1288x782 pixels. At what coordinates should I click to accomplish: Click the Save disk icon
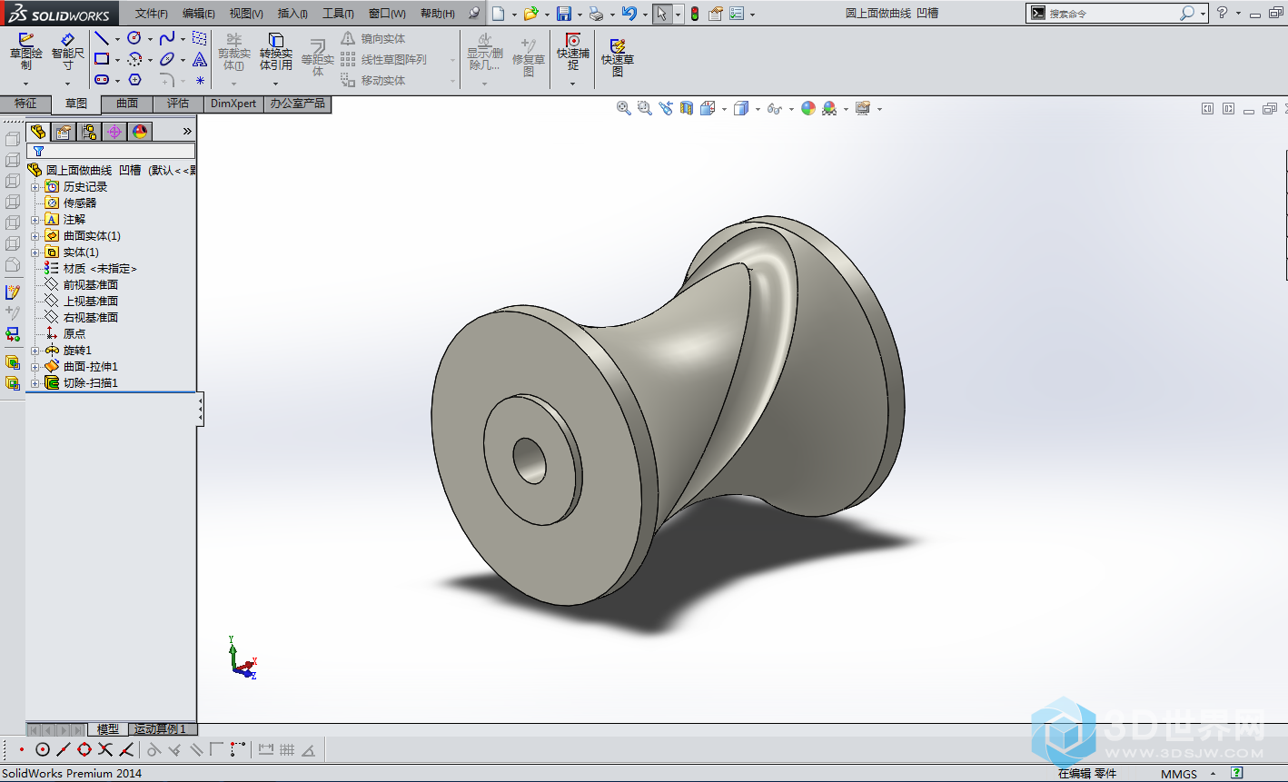[x=564, y=14]
